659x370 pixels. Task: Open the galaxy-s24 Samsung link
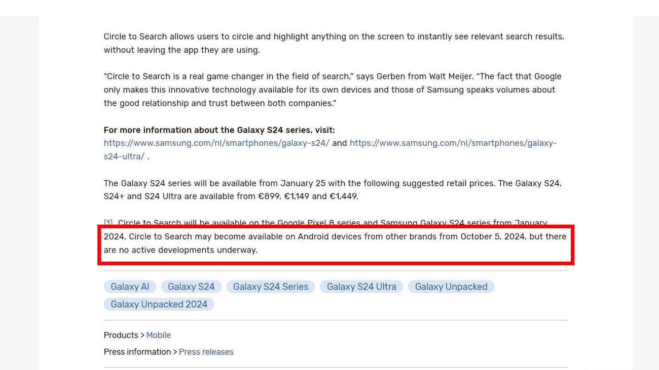click(217, 143)
